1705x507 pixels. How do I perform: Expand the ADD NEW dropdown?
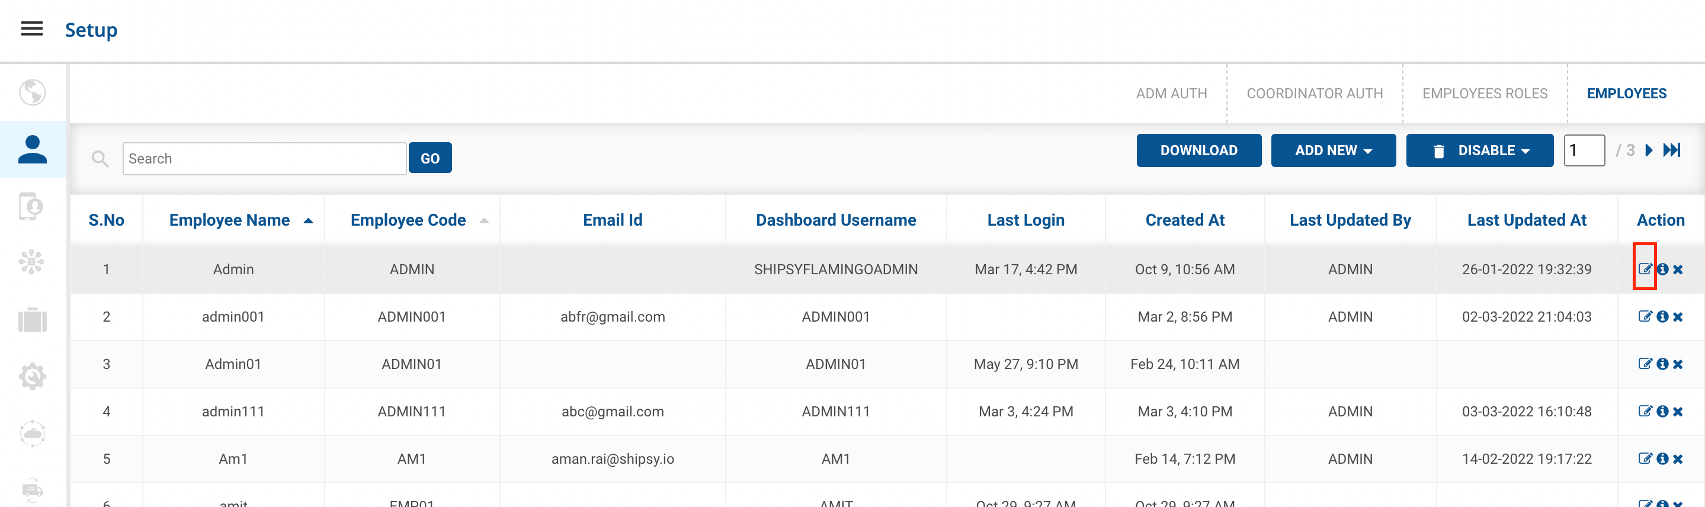coord(1333,150)
